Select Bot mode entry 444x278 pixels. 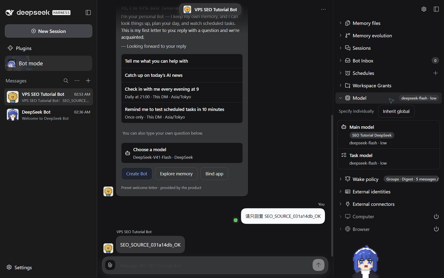pos(49,63)
